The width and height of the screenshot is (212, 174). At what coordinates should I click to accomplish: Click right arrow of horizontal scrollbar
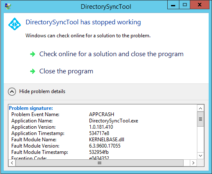[x=193, y=163]
